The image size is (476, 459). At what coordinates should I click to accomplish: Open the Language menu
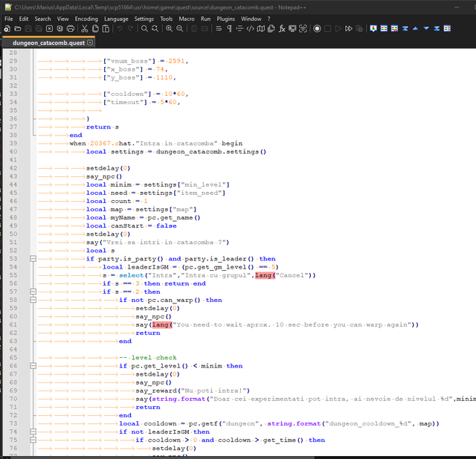pos(116,19)
